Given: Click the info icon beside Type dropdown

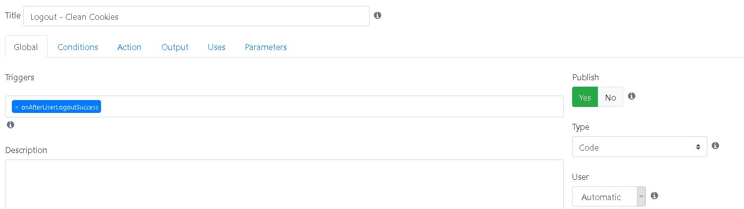Looking at the screenshot, I should 715,146.
